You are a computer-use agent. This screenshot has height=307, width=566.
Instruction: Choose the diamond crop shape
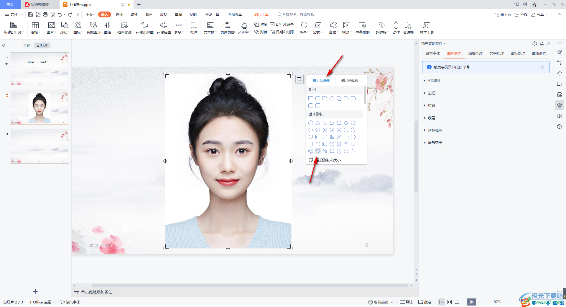tap(346, 123)
